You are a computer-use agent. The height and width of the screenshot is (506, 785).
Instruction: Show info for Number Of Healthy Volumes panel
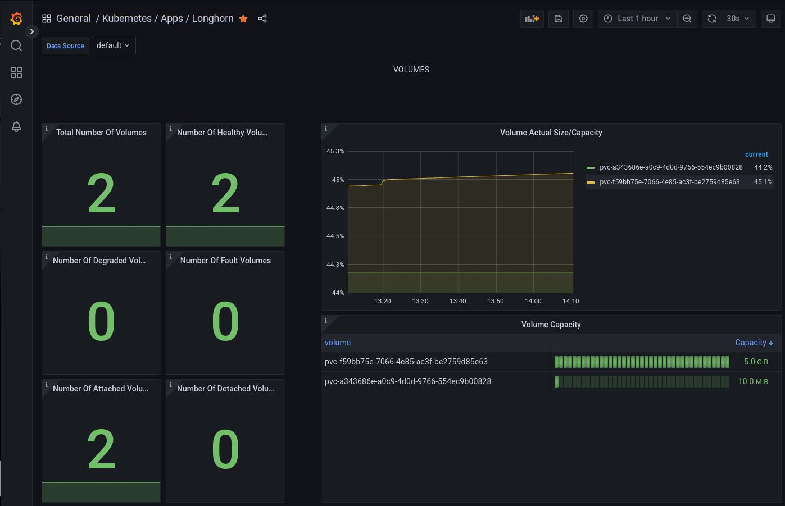coord(171,129)
